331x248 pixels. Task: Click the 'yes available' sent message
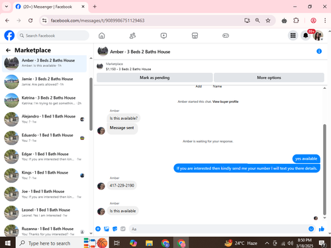point(306,158)
